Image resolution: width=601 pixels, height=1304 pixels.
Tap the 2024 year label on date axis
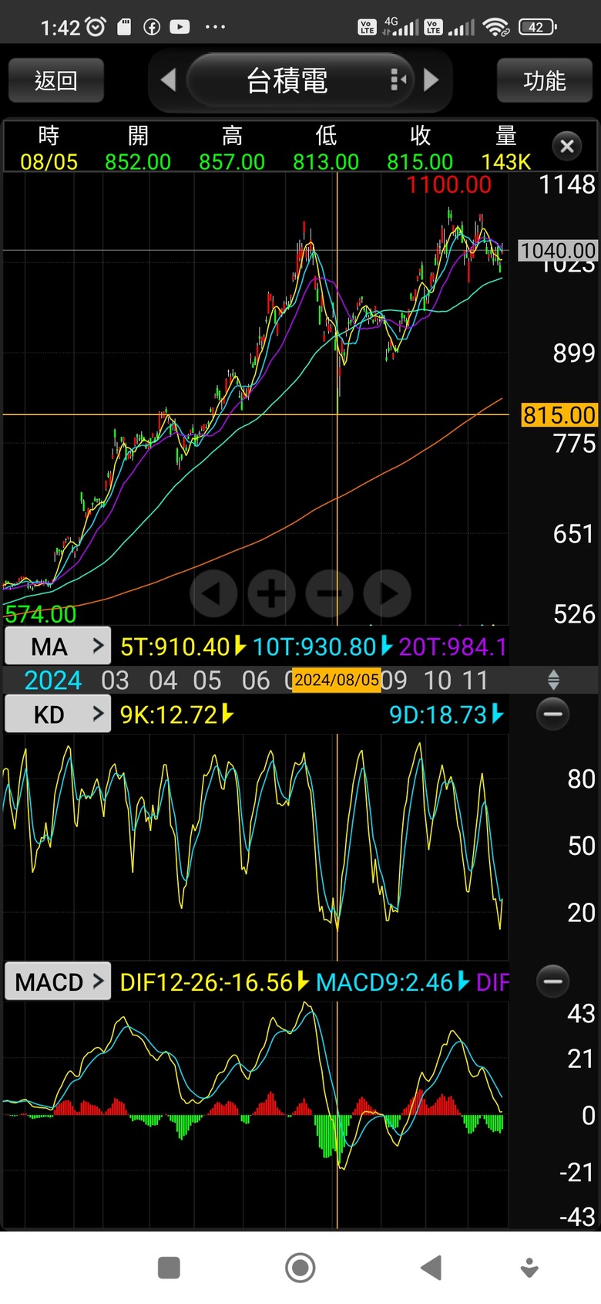click(x=52, y=681)
